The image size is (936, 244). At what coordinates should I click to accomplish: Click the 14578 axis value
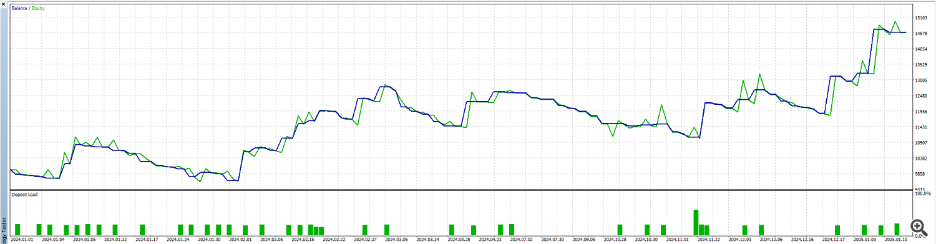click(921, 34)
